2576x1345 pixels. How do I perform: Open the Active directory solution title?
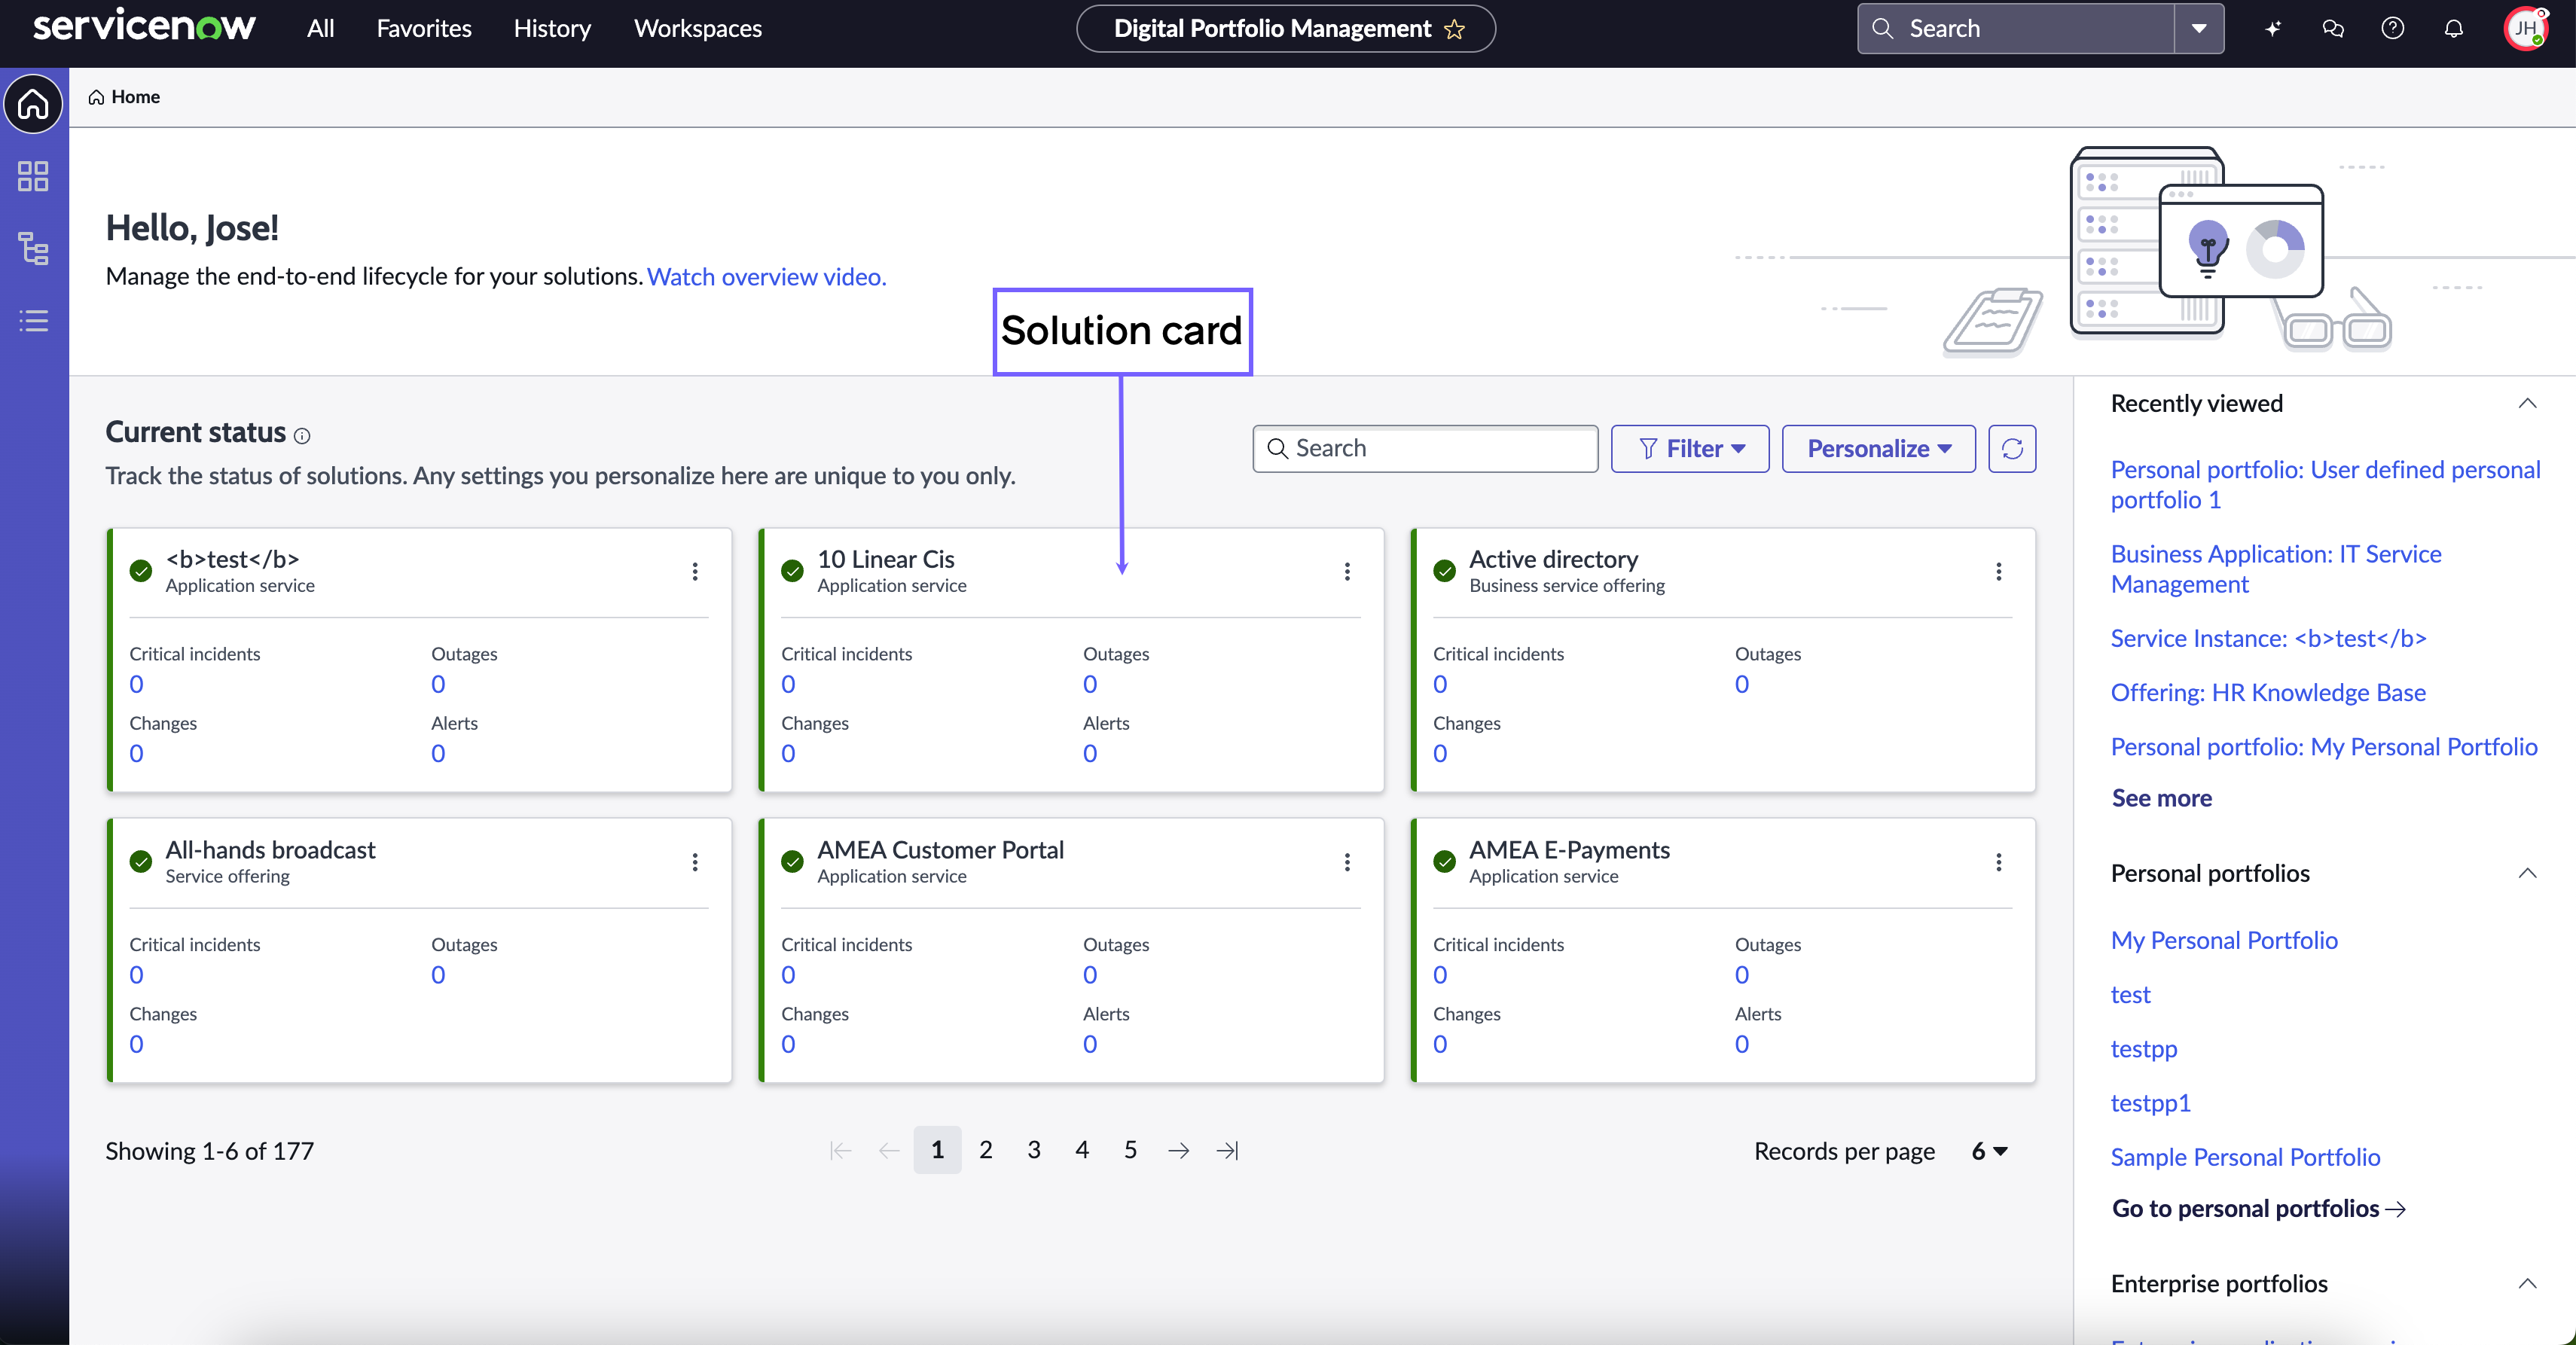[x=1553, y=559]
